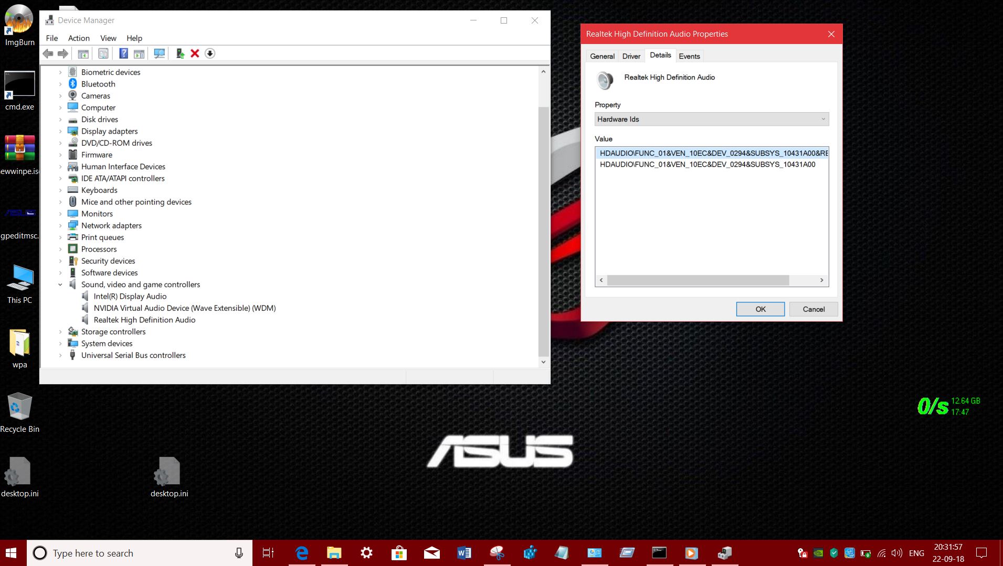Click the Disable device down-arrow icon

click(210, 53)
